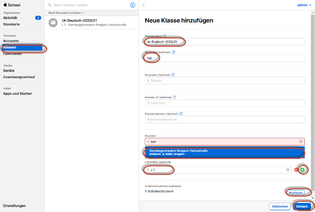
Task: Click Bearbeiten for Schüler/Studenten
Action: pos(296,191)
